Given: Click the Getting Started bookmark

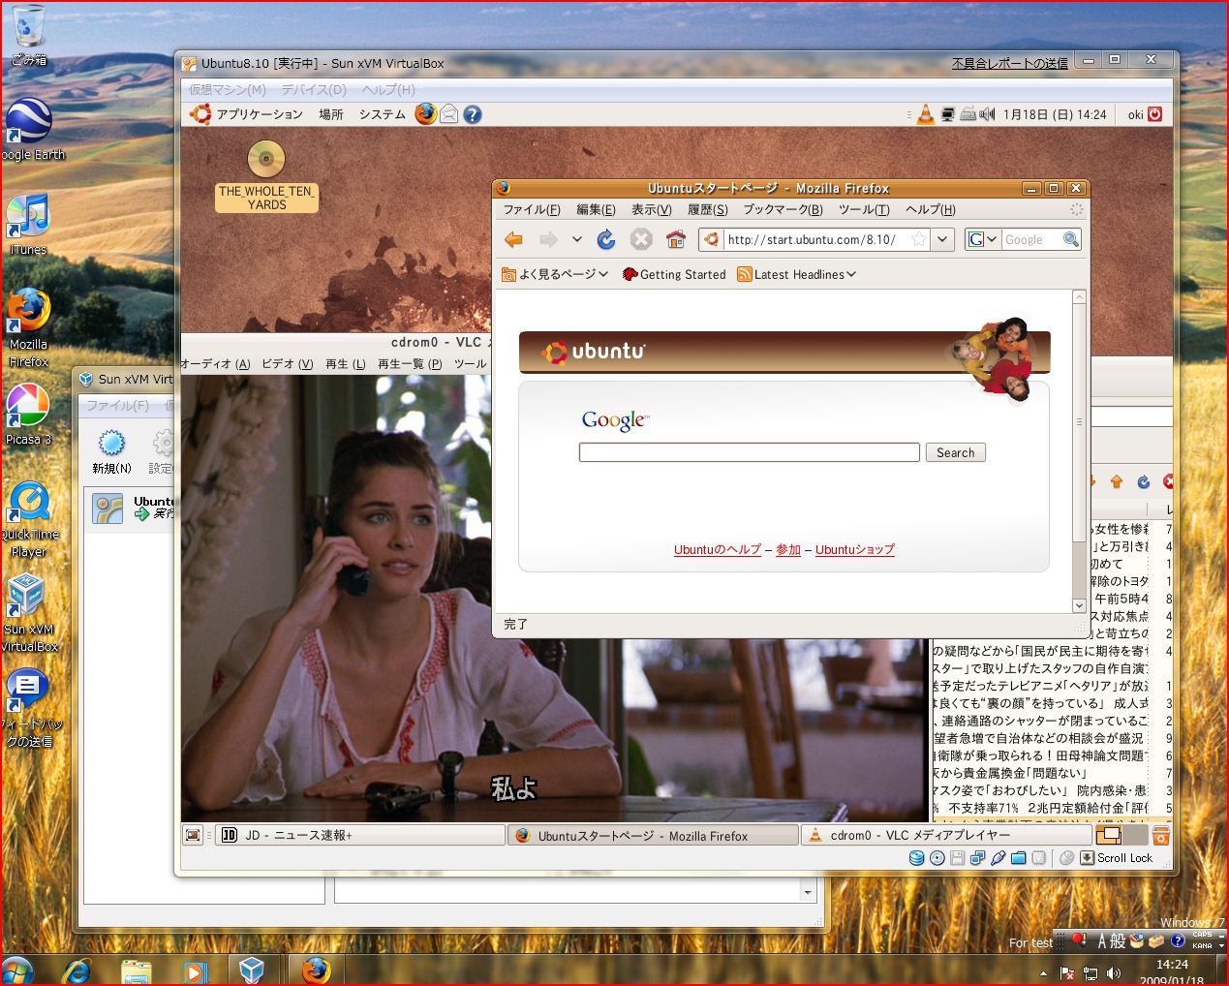Looking at the screenshot, I should click(674, 274).
